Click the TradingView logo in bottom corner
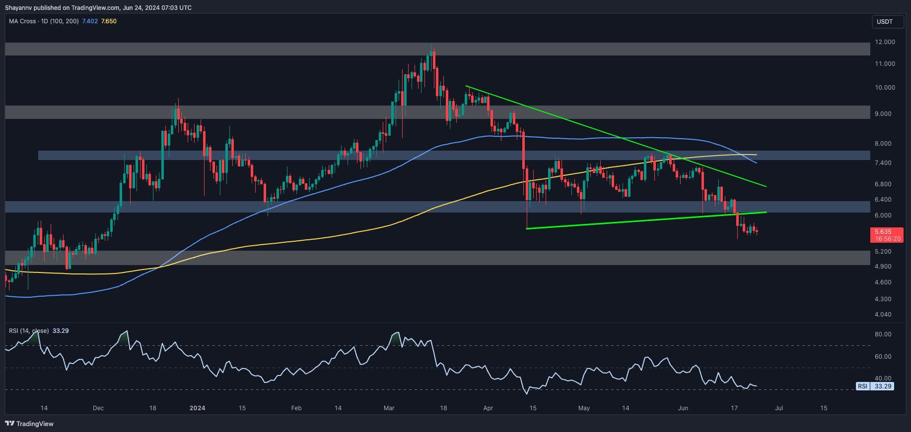 [x=29, y=424]
